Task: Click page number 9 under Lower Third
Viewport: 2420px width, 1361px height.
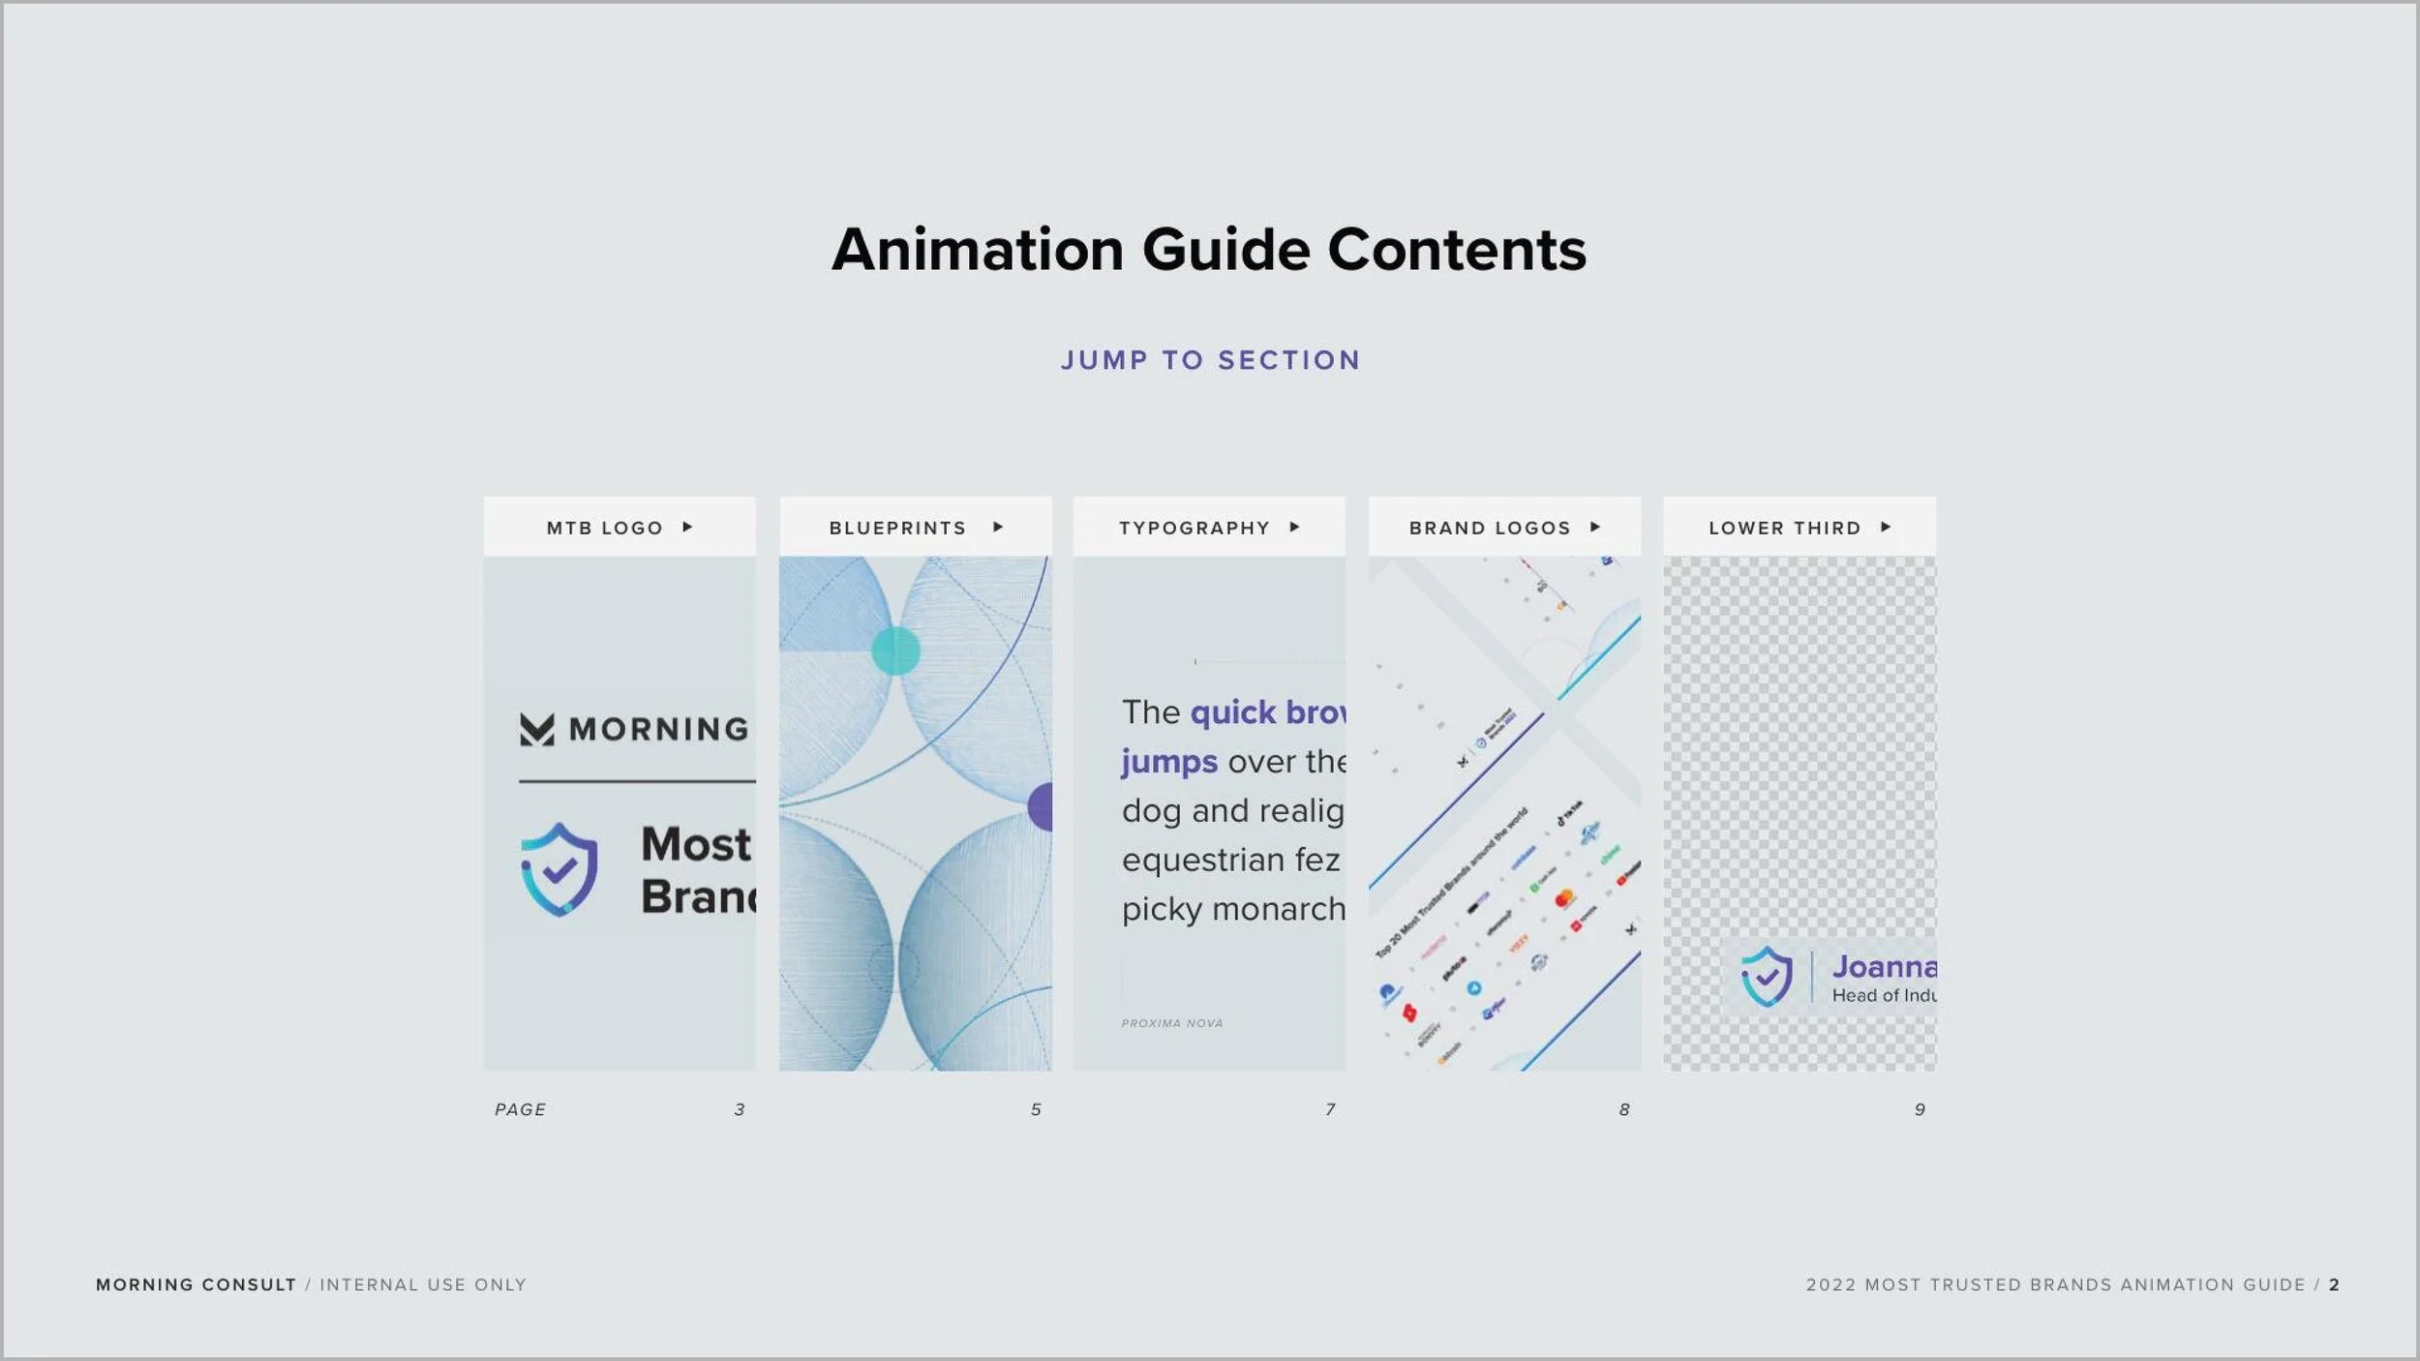Action: tap(1920, 1109)
